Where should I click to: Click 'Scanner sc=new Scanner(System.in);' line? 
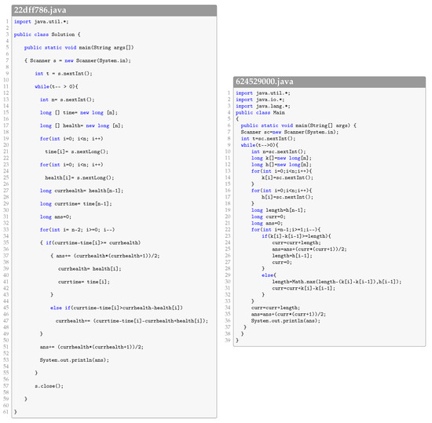[290, 132]
